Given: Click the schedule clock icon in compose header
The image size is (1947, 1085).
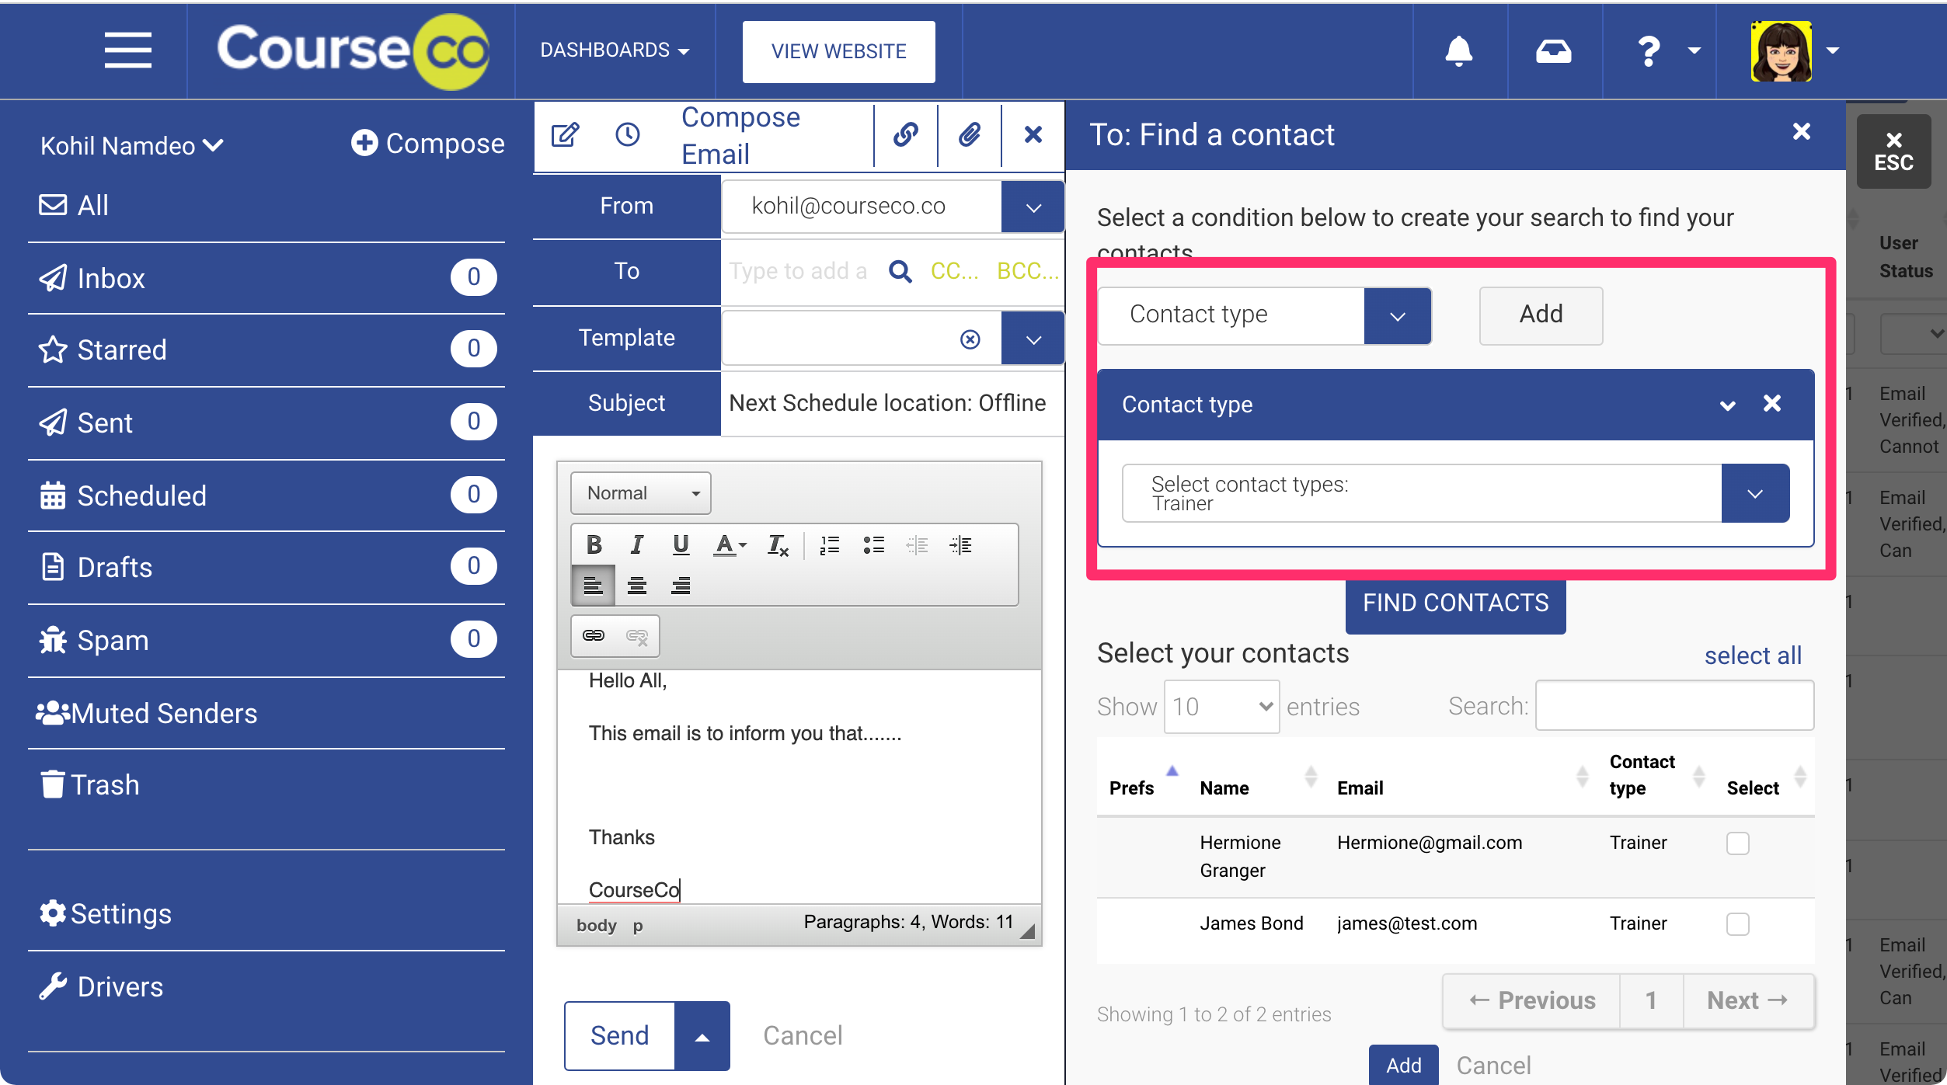Looking at the screenshot, I should 627,135.
